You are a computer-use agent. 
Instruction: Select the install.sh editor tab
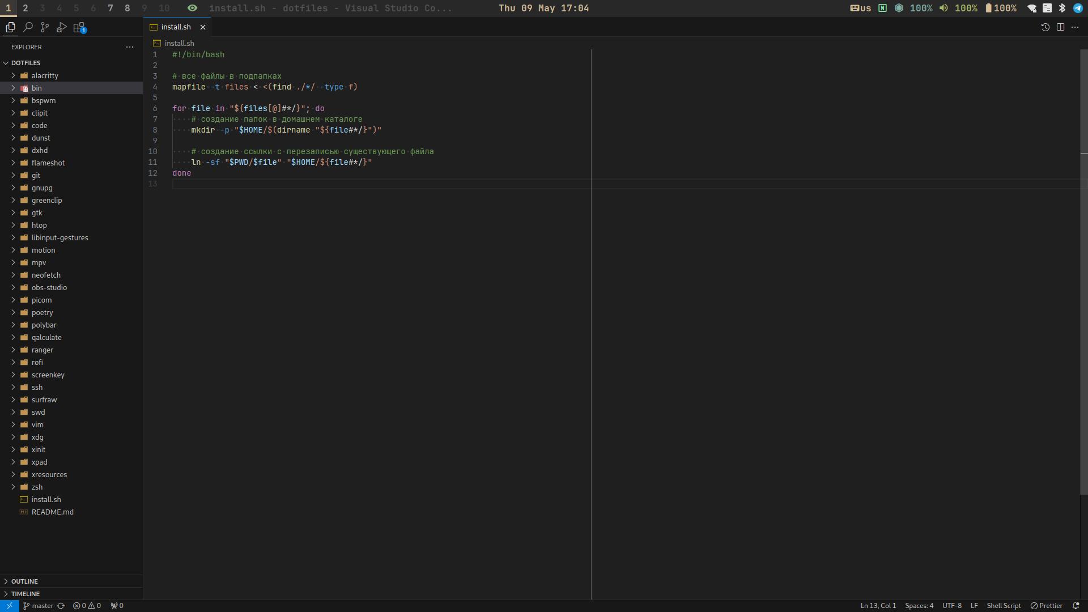(x=176, y=27)
